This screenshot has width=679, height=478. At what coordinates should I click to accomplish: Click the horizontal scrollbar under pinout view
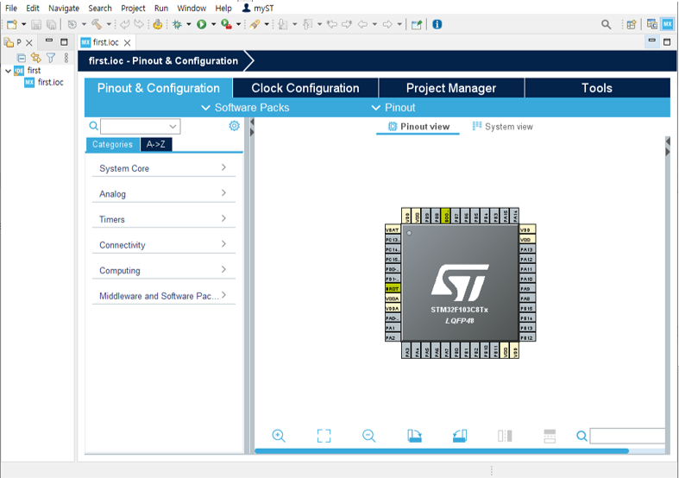441,450
